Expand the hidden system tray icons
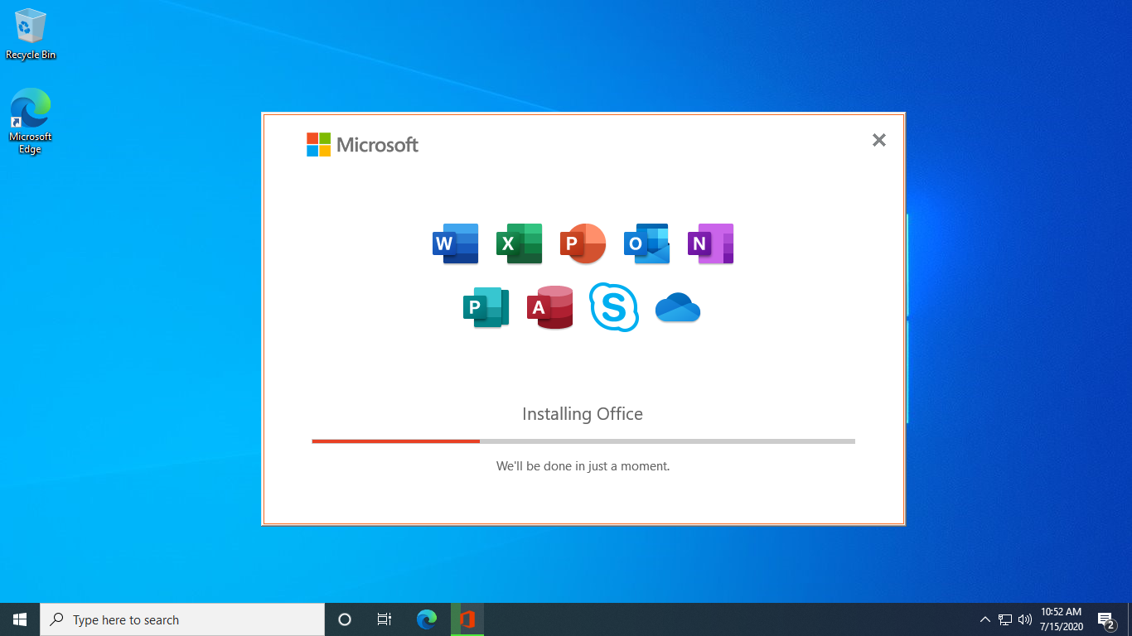 pos(984,619)
